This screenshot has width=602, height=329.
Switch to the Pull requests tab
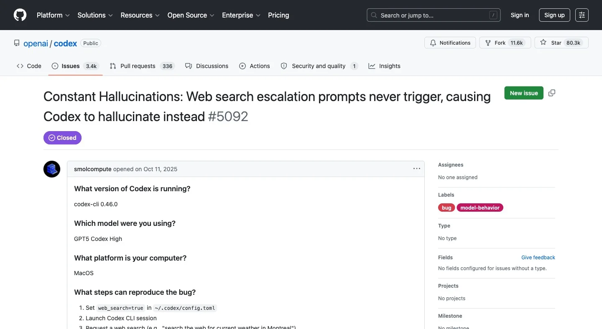(142, 66)
